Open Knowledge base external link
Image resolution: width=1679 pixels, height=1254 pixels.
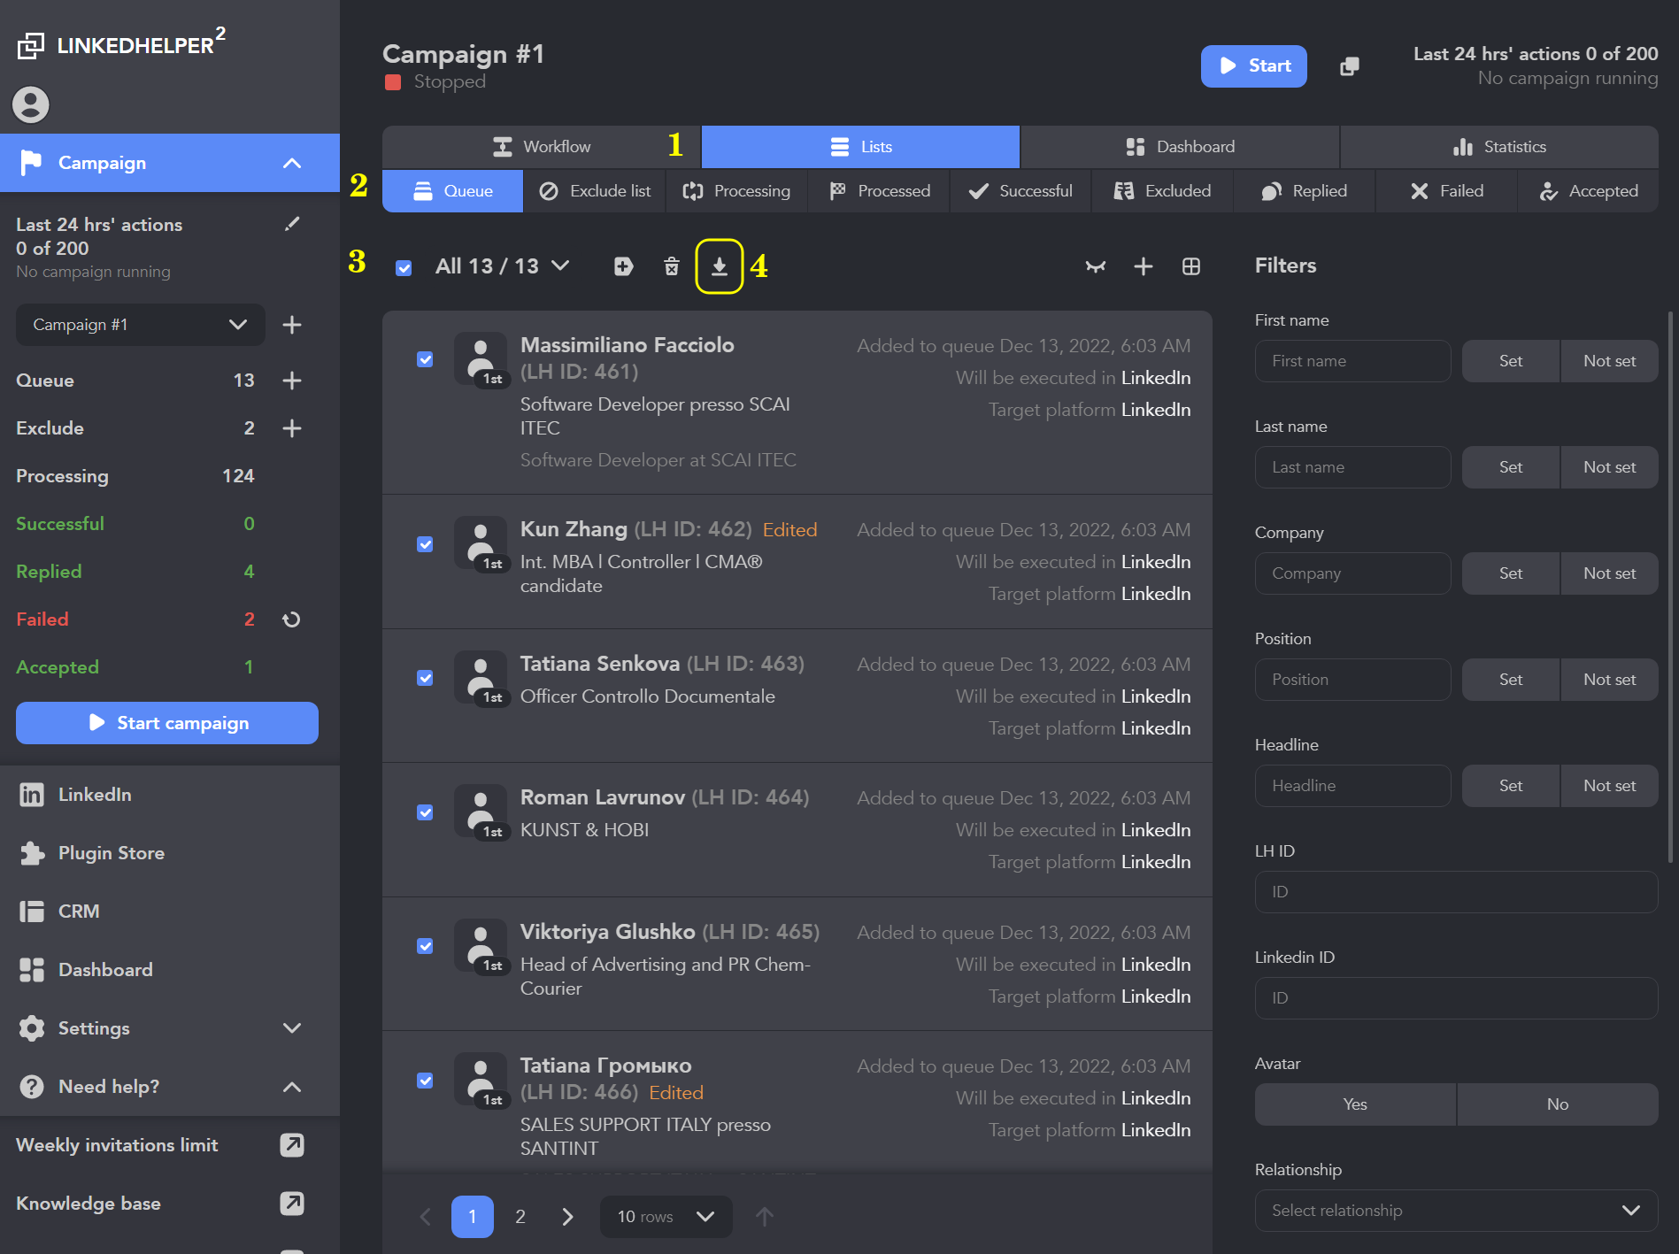coord(292,1204)
